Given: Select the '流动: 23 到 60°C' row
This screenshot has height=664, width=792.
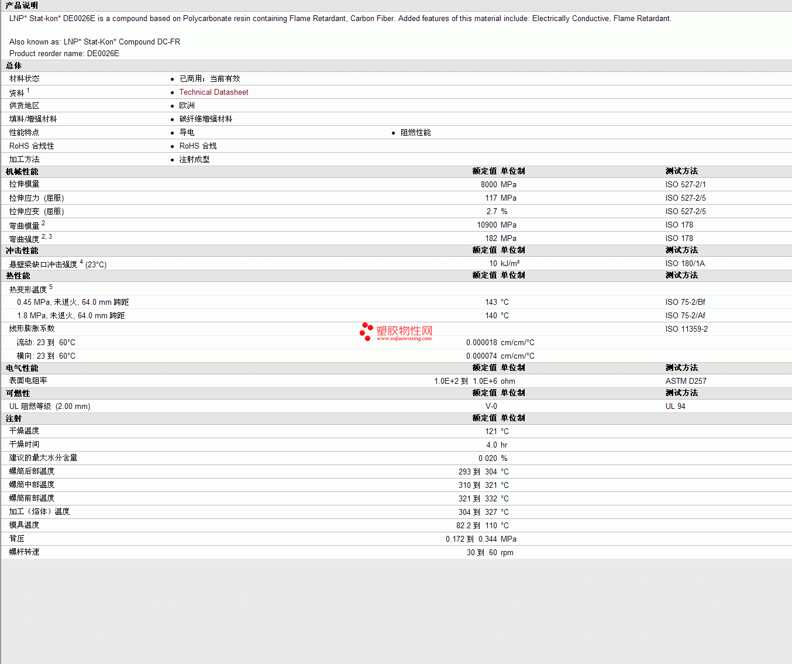Looking at the screenshot, I should click(46, 342).
